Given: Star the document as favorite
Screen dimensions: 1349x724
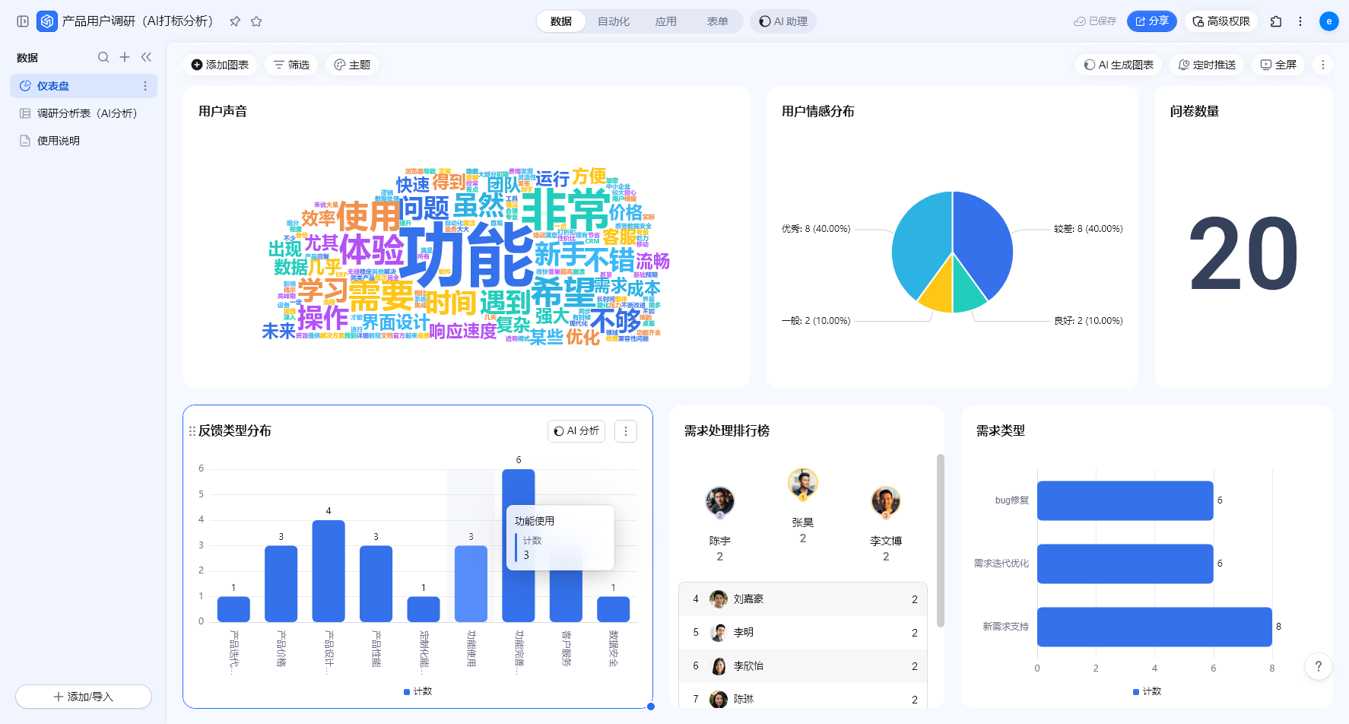Looking at the screenshot, I should pos(256,21).
